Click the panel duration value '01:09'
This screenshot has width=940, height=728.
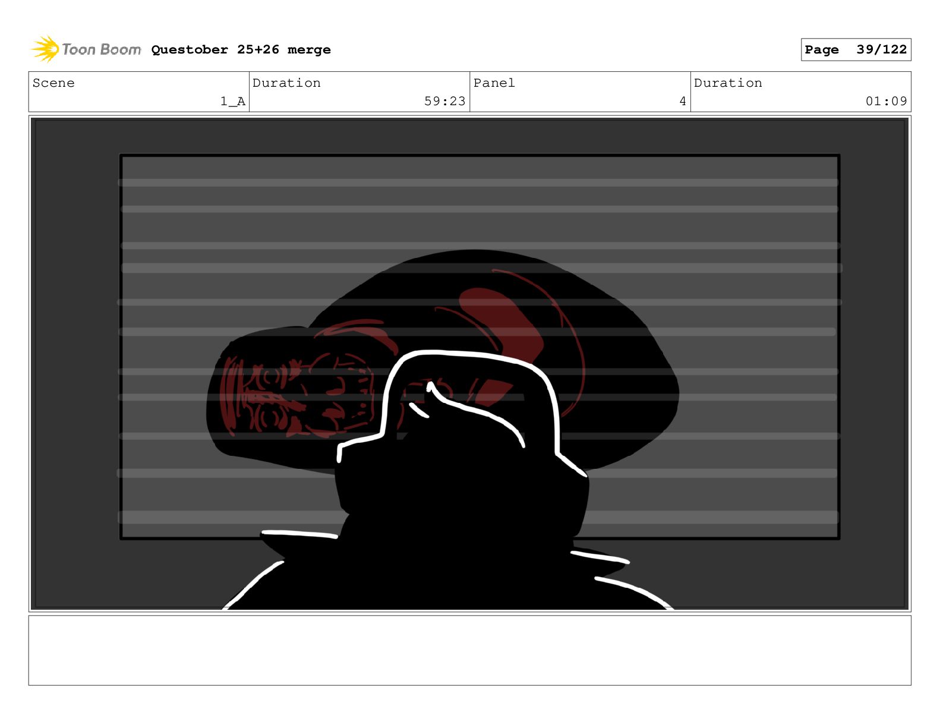(x=886, y=102)
